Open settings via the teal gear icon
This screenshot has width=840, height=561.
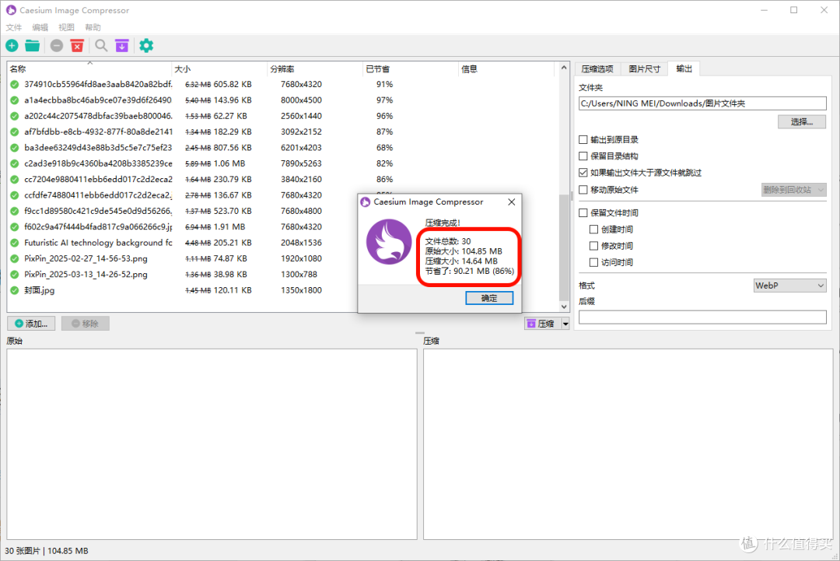pyautogui.click(x=146, y=46)
